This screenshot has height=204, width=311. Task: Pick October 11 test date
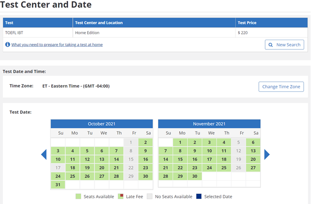(73, 159)
